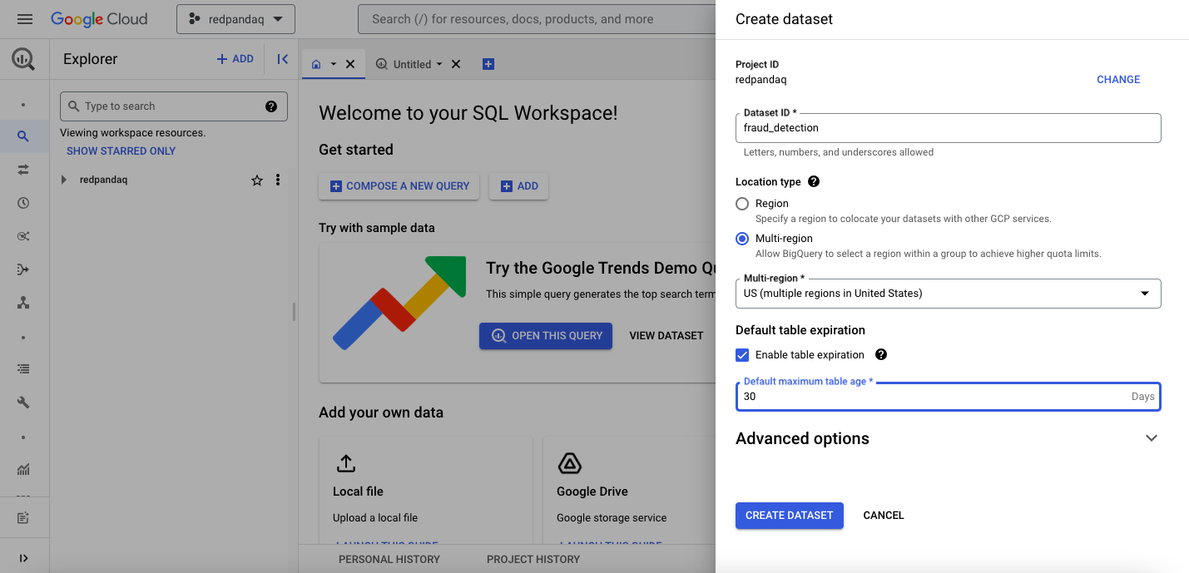Image resolution: width=1189 pixels, height=573 pixels.
Task: Click COMPOSE A NEW QUERY button
Action: (399, 186)
